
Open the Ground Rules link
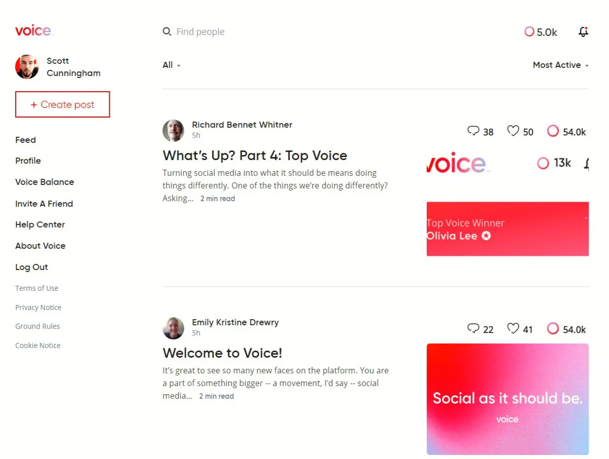[38, 326]
